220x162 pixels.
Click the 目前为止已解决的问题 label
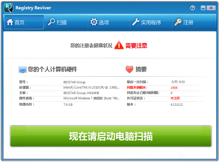point(143,93)
